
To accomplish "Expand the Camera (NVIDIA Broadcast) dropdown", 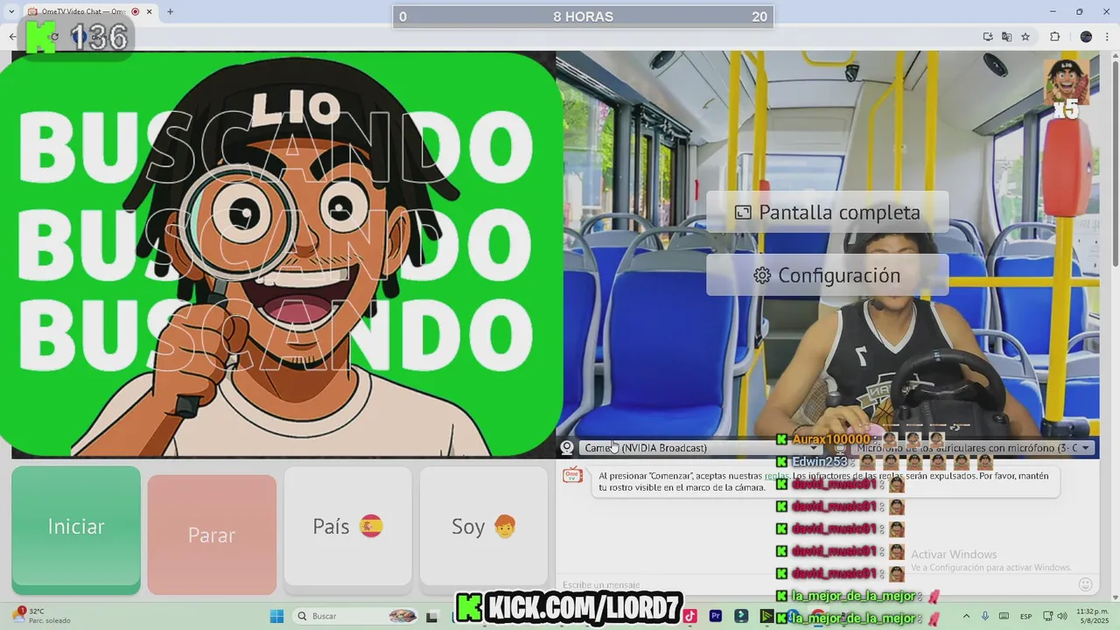I will point(700,448).
